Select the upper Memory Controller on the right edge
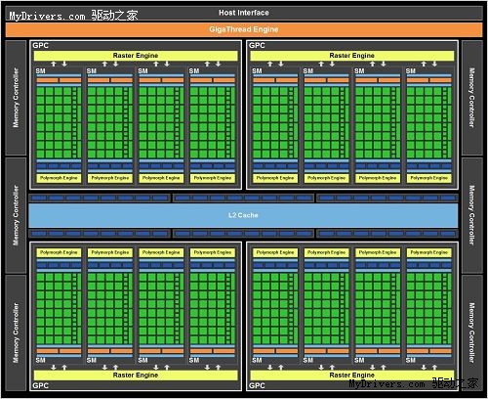Image resolution: width=488 pixels, height=399 pixels. (x=472, y=98)
